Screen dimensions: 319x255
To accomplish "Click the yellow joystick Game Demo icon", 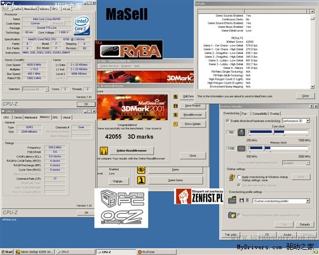I will pyautogui.click(x=141, y=180).
